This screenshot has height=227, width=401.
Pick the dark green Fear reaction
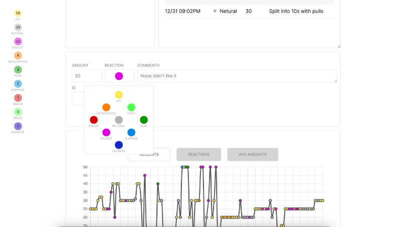click(x=144, y=120)
